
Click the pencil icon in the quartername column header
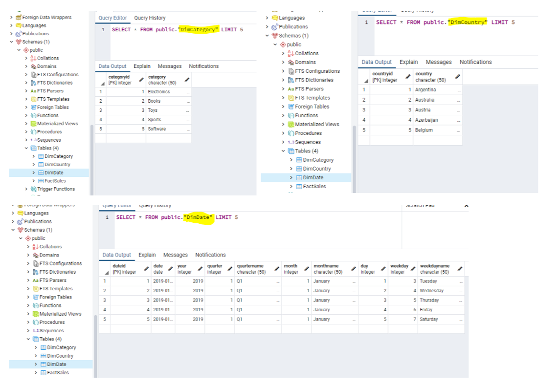pyautogui.click(x=277, y=269)
